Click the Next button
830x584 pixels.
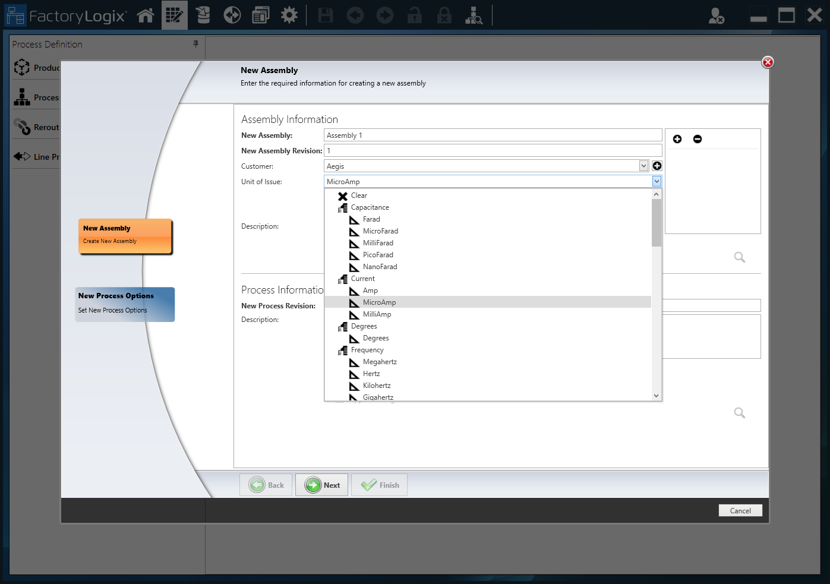[x=321, y=484]
